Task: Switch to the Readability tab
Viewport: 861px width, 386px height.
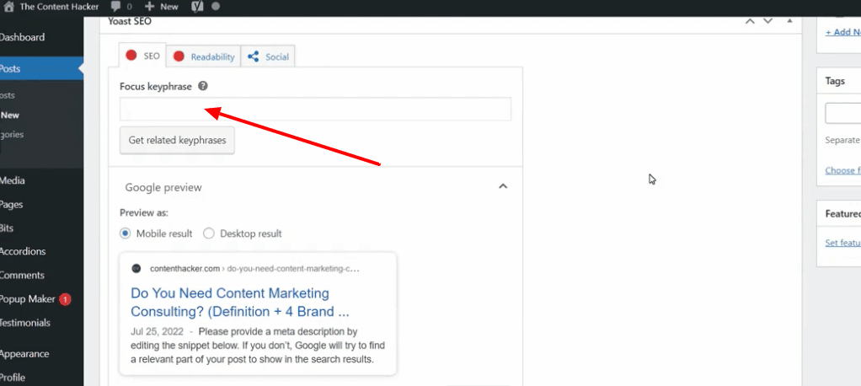Action: 204,56
